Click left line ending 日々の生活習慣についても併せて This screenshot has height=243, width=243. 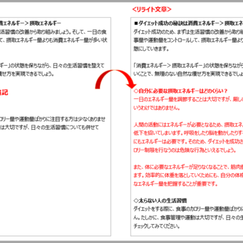(49, 128)
